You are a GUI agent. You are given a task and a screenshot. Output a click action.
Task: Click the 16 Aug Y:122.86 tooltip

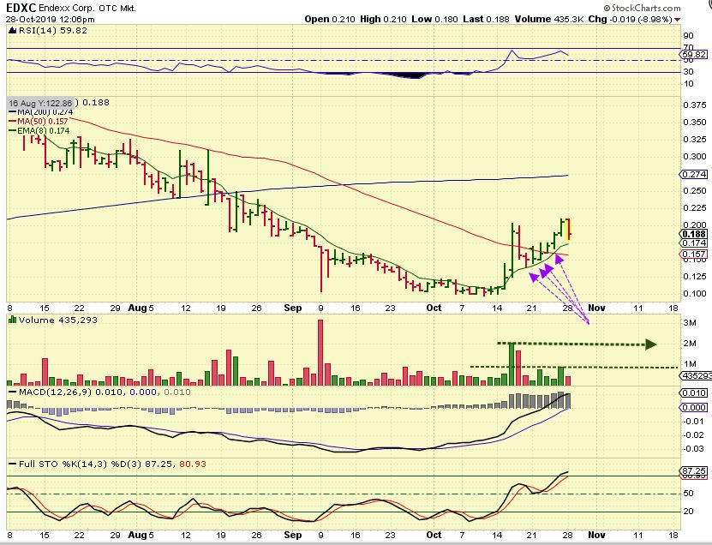click(40, 103)
